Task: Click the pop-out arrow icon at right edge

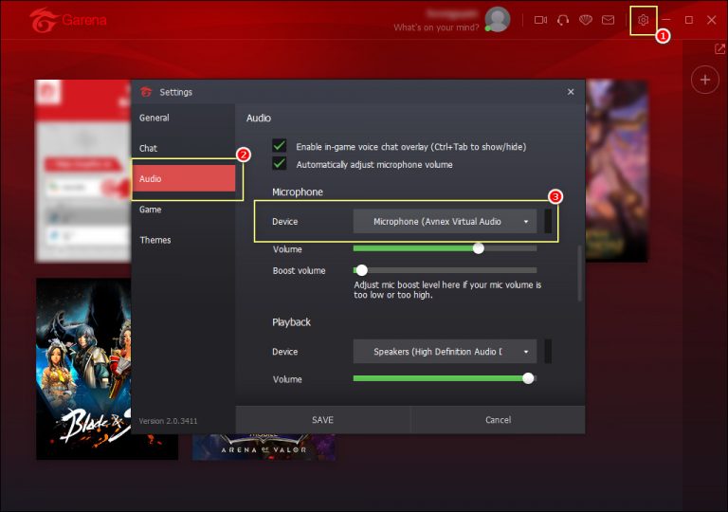Action: point(719,48)
